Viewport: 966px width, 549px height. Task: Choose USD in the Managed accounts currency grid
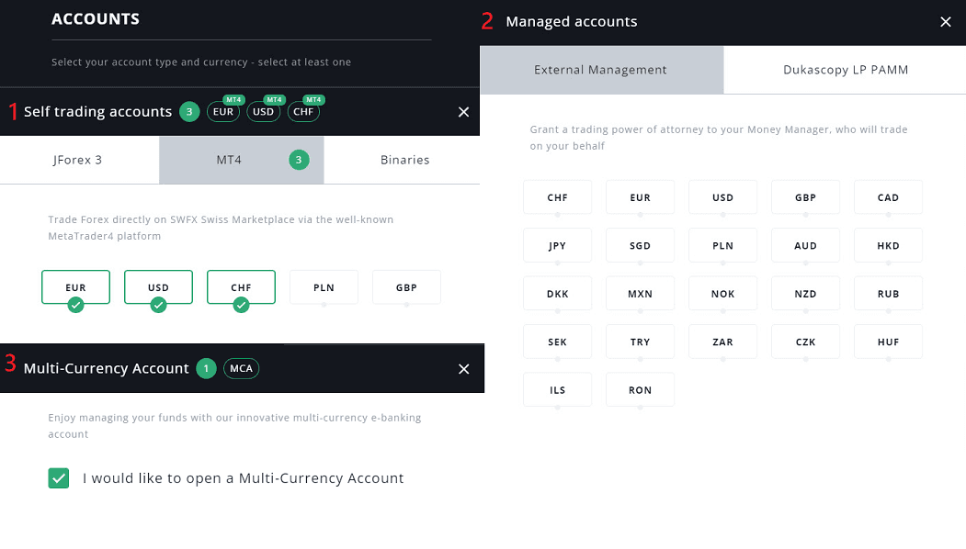coord(722,197)
